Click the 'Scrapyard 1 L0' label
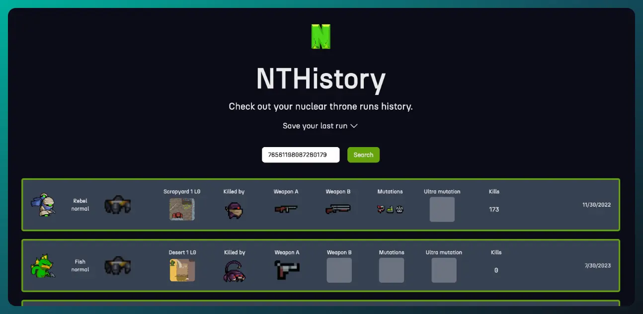The image size is (643, 314). click(x=182, y=191)
